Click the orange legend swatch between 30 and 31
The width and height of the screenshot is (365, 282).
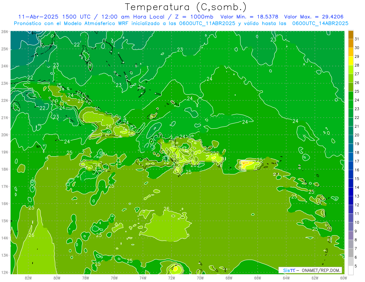point(351,44)
